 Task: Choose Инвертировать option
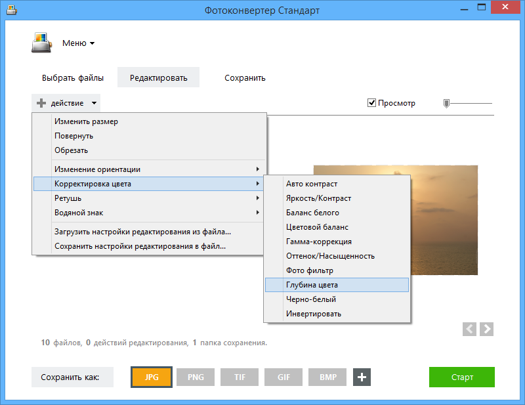(x=337, y=314)
